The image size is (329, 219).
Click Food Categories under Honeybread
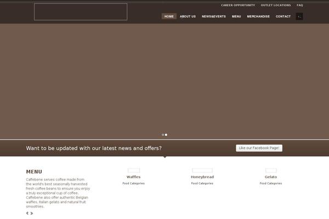pyautogui.click(x=202, y=183)
